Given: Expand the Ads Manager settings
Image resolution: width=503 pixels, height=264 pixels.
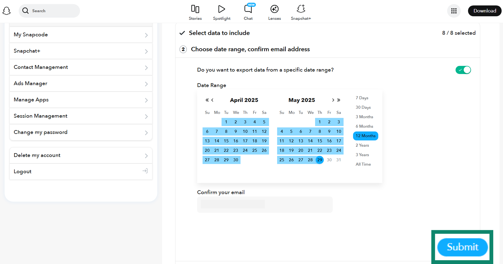Looking at the screenshot, I should 81,83.
